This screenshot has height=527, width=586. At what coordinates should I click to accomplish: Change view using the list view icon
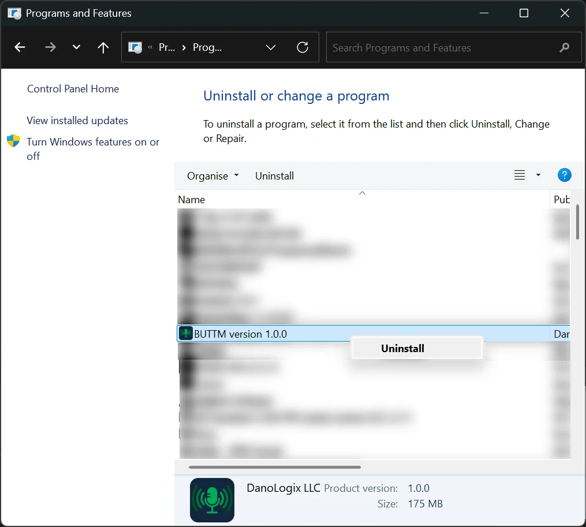coord(520,175)
